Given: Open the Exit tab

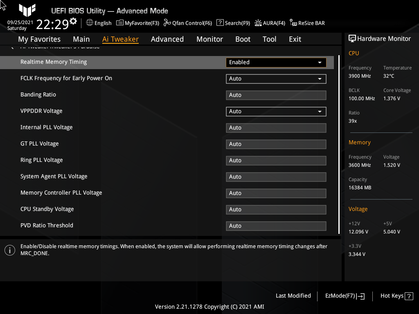Looking at the screenshot, I should pyautogui.click(x=295, y=39).
